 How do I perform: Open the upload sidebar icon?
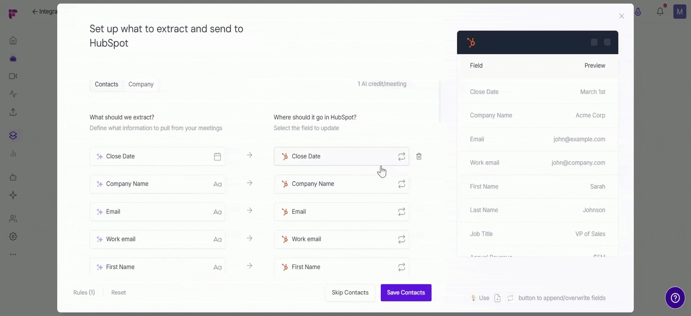(13, 112)
